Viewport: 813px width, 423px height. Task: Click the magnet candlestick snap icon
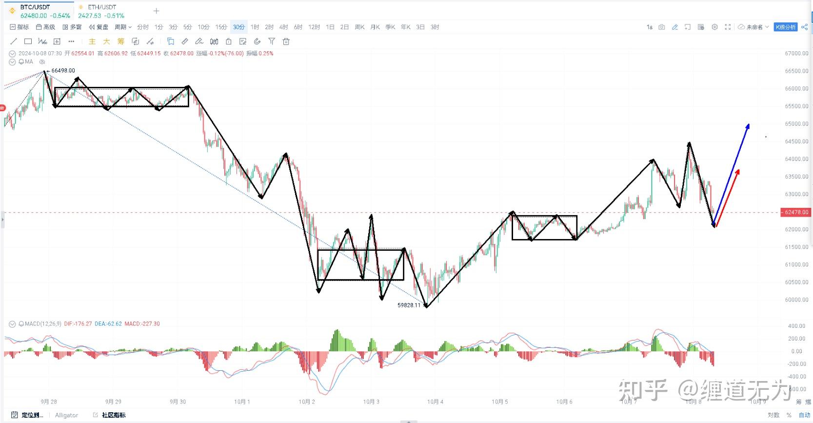(x=214, y=41)
